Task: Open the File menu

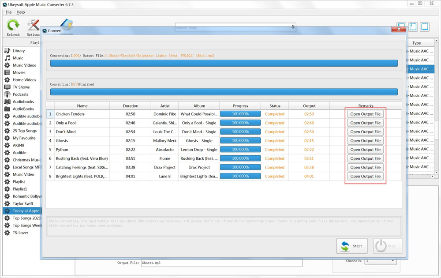Action: tap(9, 12)
